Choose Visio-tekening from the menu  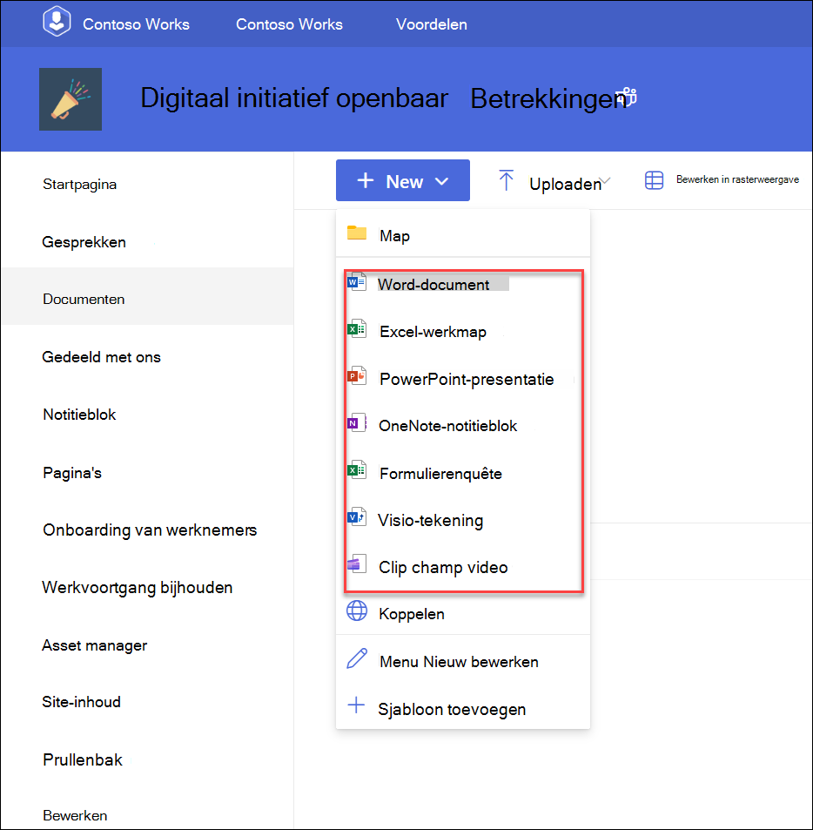pyautogui.click(x=463, y=520)
